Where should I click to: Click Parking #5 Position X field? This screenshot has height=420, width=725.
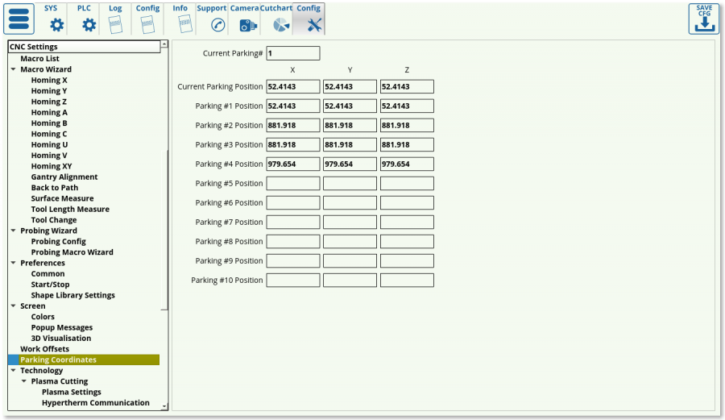(293, 184)
